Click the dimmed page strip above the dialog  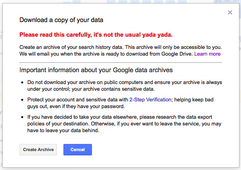(x=119, y=2)
